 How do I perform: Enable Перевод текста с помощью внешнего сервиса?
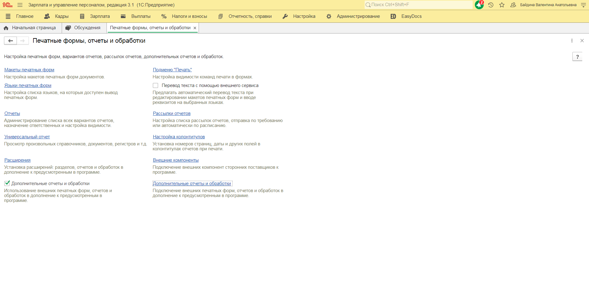pyautogui.click(x=156, y=85)
